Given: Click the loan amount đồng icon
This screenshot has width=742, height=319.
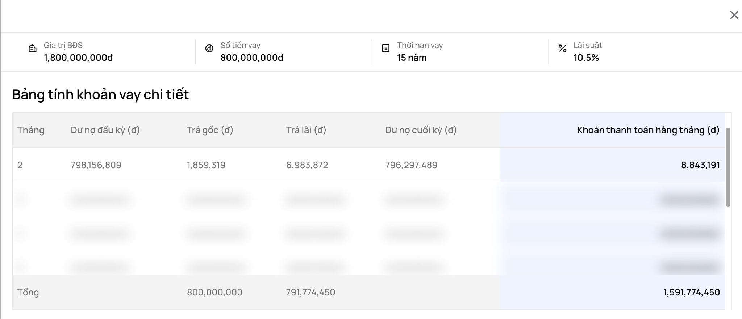Looking at the screenshot, I should coord(209,48).
